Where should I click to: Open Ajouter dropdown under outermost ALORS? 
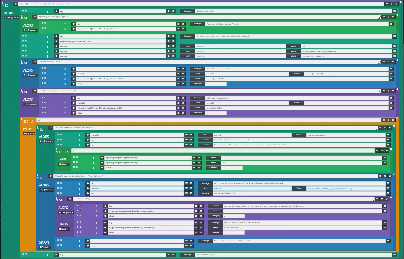(13, 18)
